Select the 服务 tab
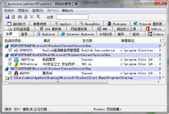 pos(123,34)
